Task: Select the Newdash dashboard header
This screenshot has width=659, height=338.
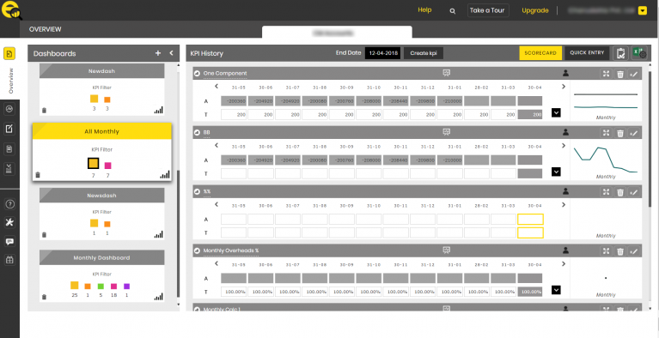Action: [101, 71]
